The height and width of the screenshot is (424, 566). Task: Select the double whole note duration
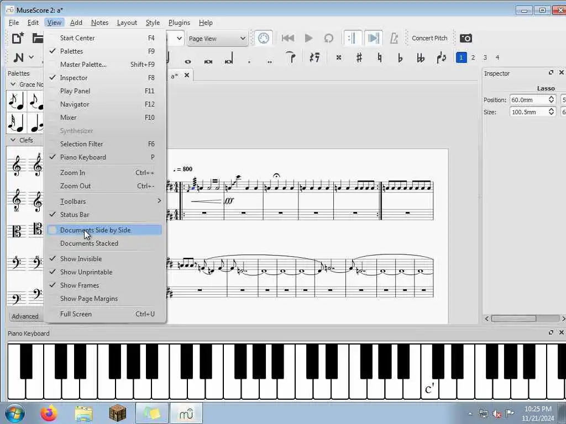(x=208, y=62)
